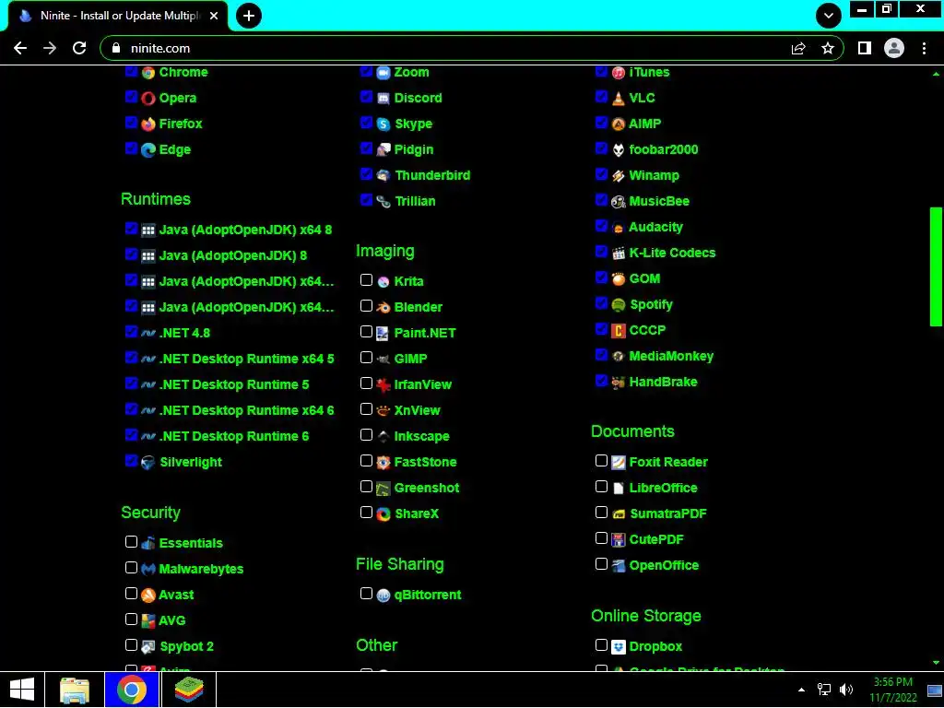Click the Skype icon
The width and height of the screenshot is (944, 708).
[x=383, y=124]
